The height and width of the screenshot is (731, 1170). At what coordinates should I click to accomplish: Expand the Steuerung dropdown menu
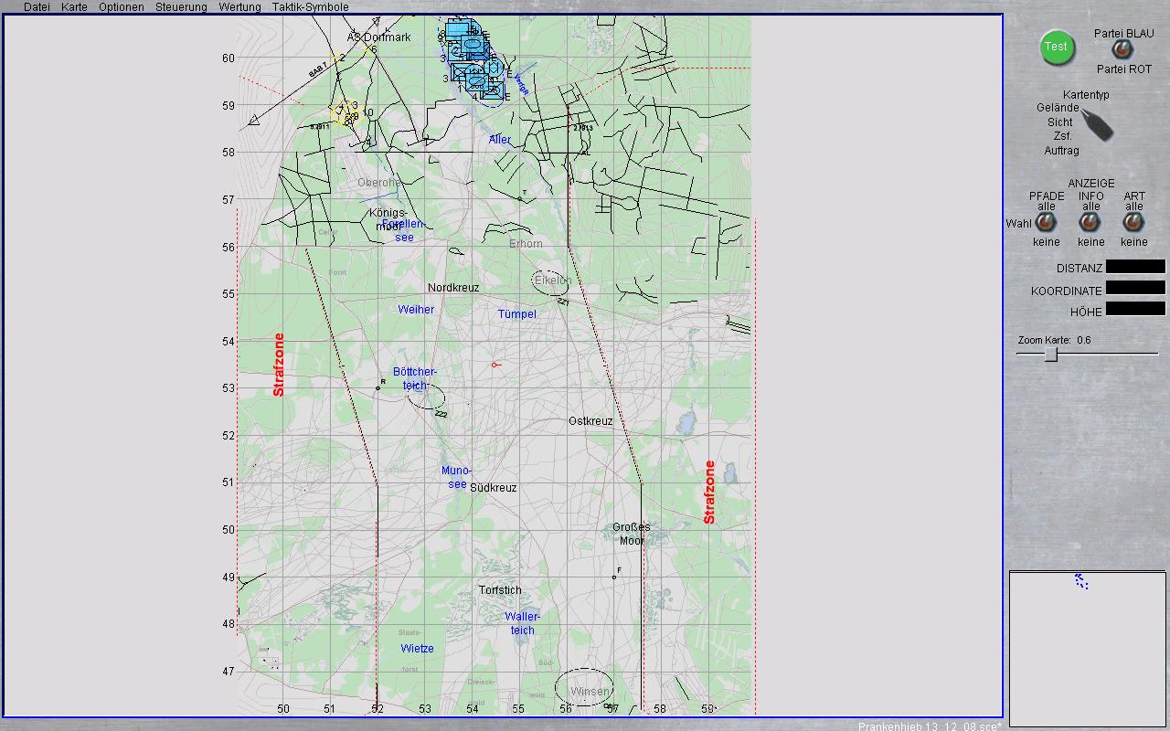181,7
